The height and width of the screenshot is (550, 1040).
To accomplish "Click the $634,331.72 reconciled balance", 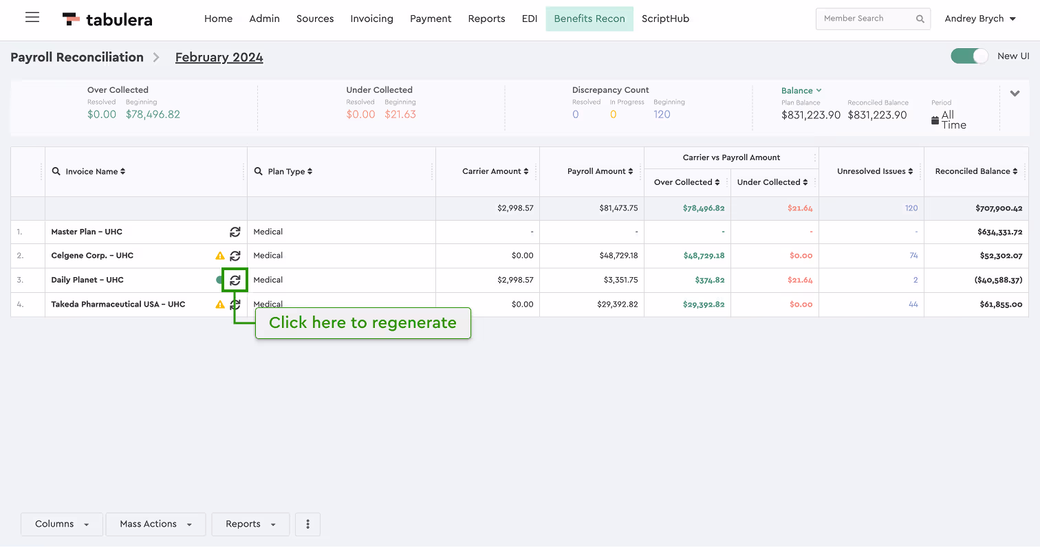I will (999, 232).
